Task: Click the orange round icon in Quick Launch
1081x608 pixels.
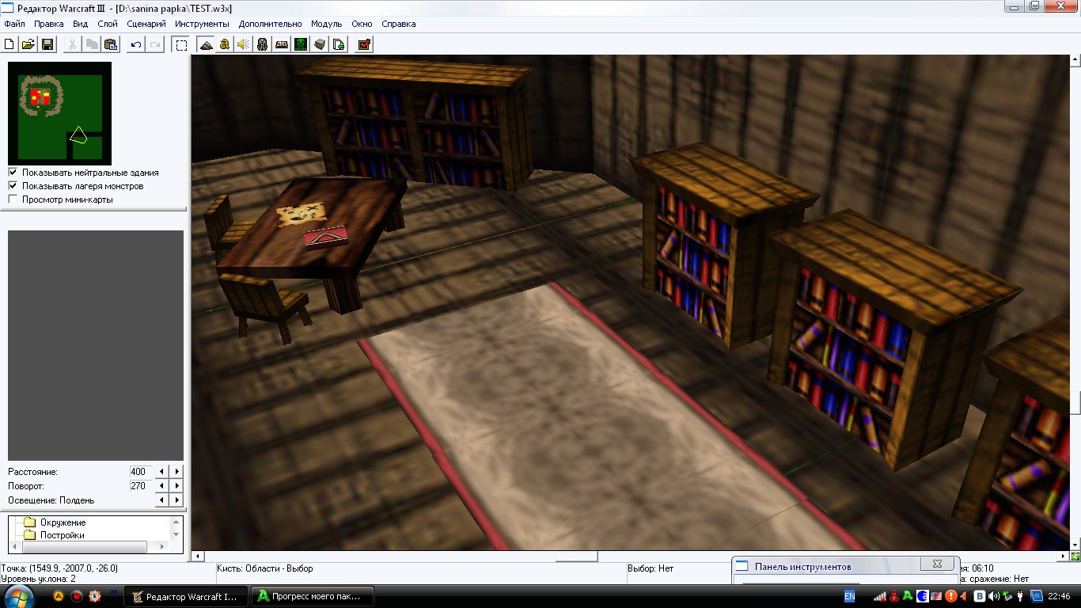Action: tap(59, 596)
